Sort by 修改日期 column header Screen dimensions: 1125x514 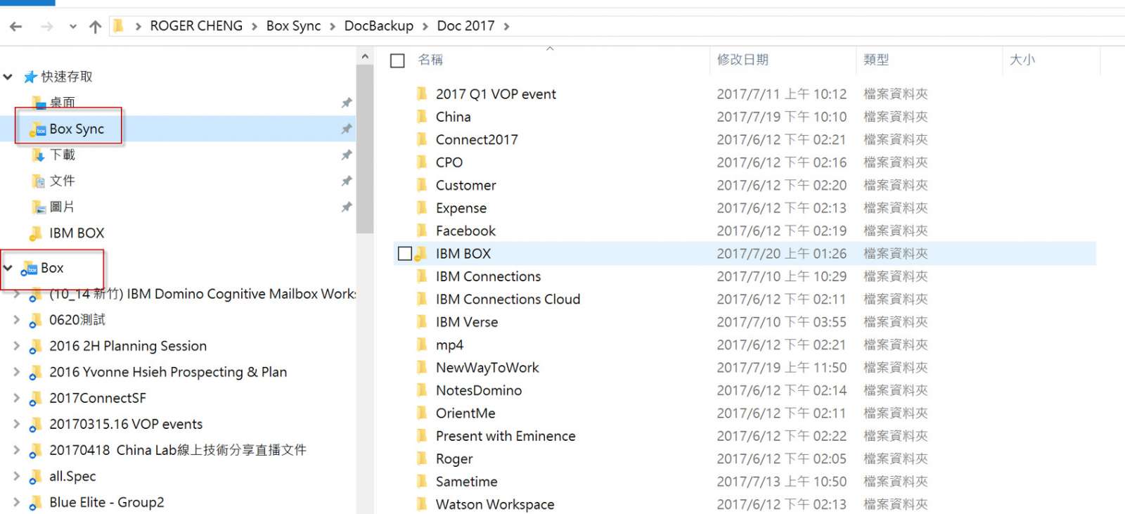(x=742, y=60)
